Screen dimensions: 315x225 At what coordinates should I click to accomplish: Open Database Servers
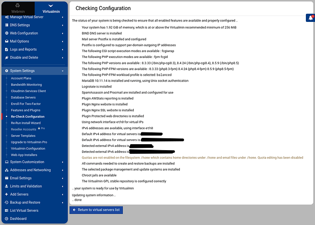tap(23, 97)
